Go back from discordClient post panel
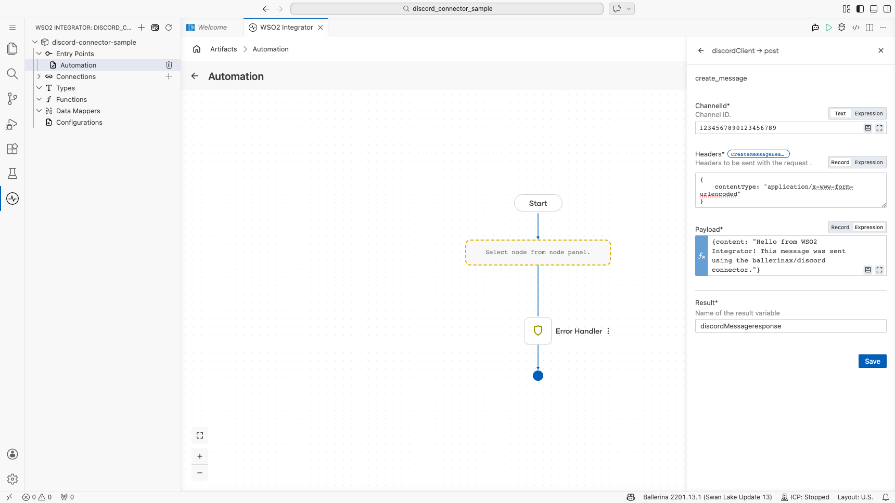 pos(701,51)
